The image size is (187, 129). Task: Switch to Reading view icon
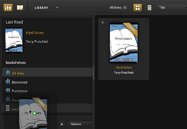tap(20, 8)
